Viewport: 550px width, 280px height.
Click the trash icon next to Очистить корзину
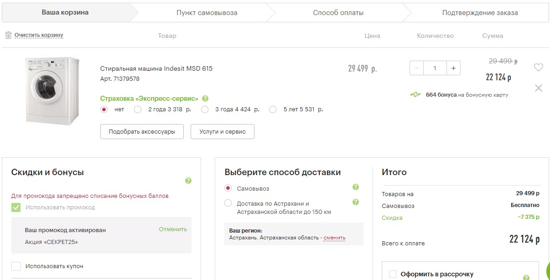tap(8, 35)
